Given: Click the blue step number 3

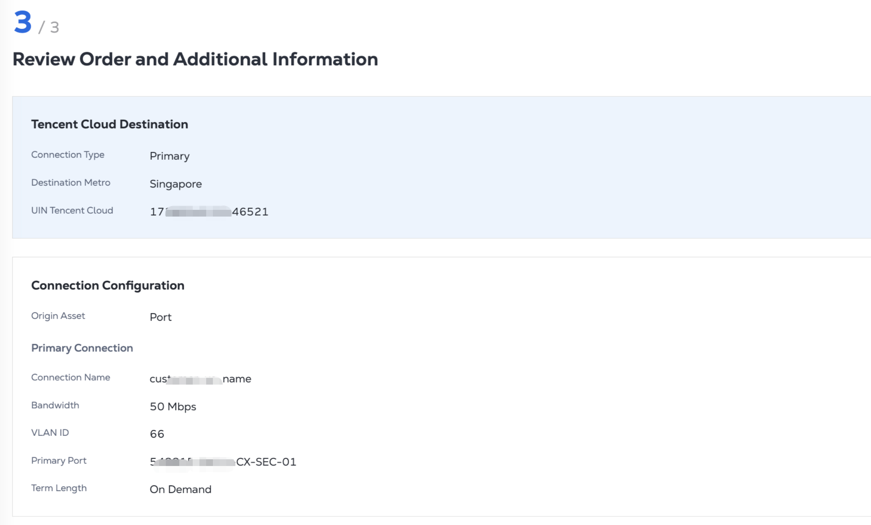Looking at the screenshot, I should tap(23, 22).
